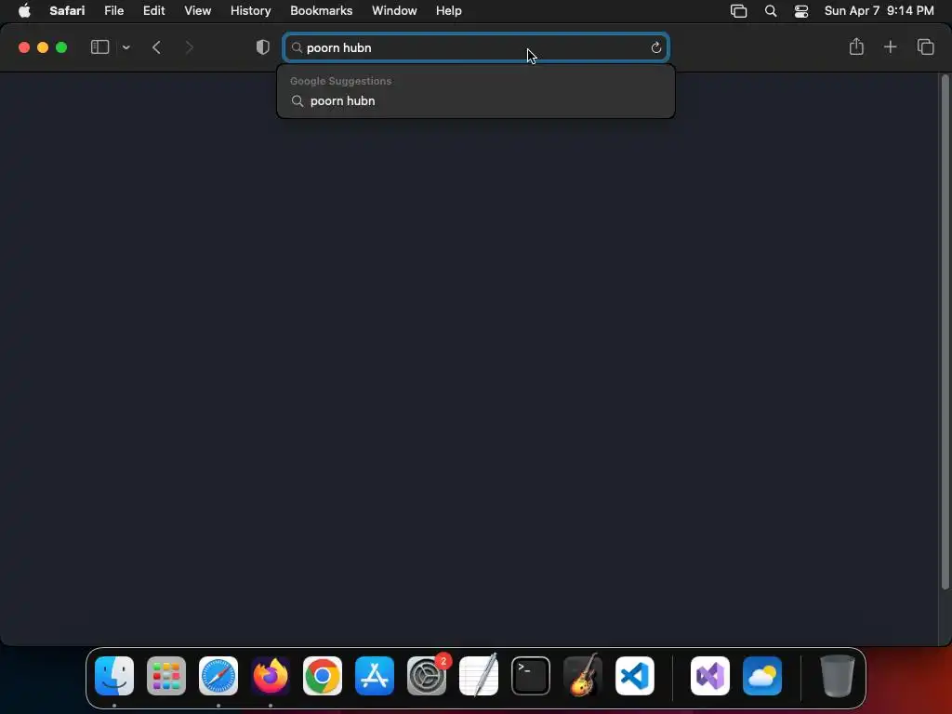Open the Share button
Image resolution: width=952 pixels, height=714 pixels.
[x=856, y=46]
